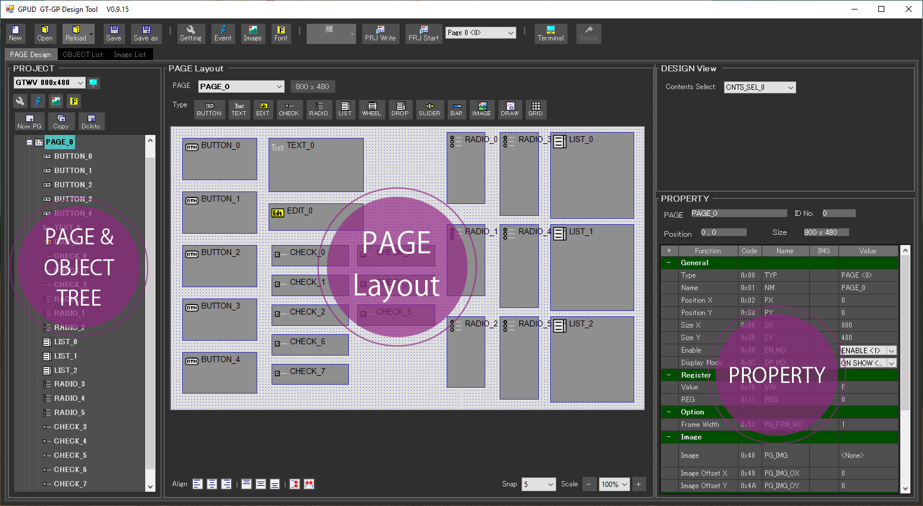923x506 pixels.
Task: Open the Font settings icon
Action: point(280,33)
